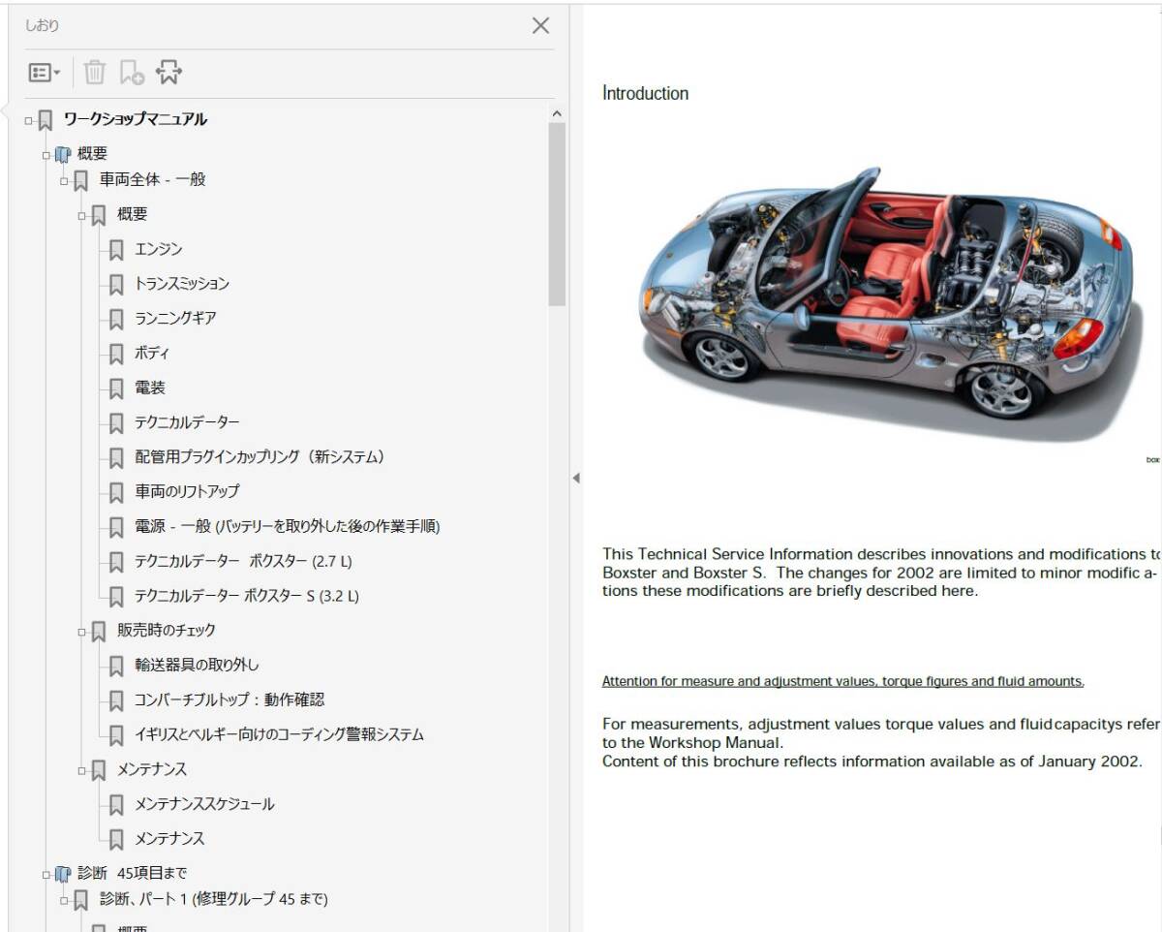The image size is (1162, 932).
Task: Click the bookmark panel vertical scrollbar thumb
Action: coord(557,215)
